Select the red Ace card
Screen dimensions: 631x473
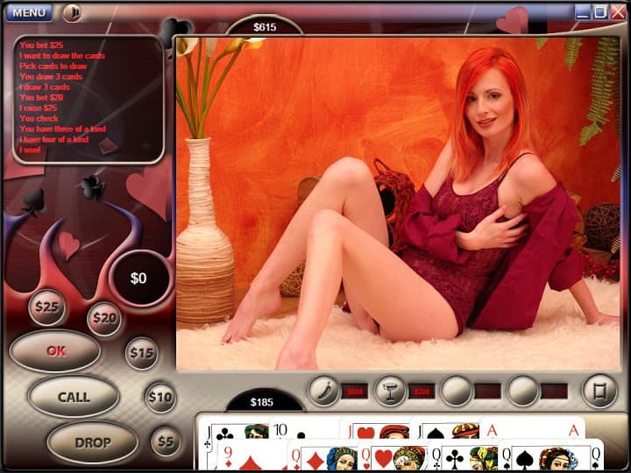click(x=532, y=428)
